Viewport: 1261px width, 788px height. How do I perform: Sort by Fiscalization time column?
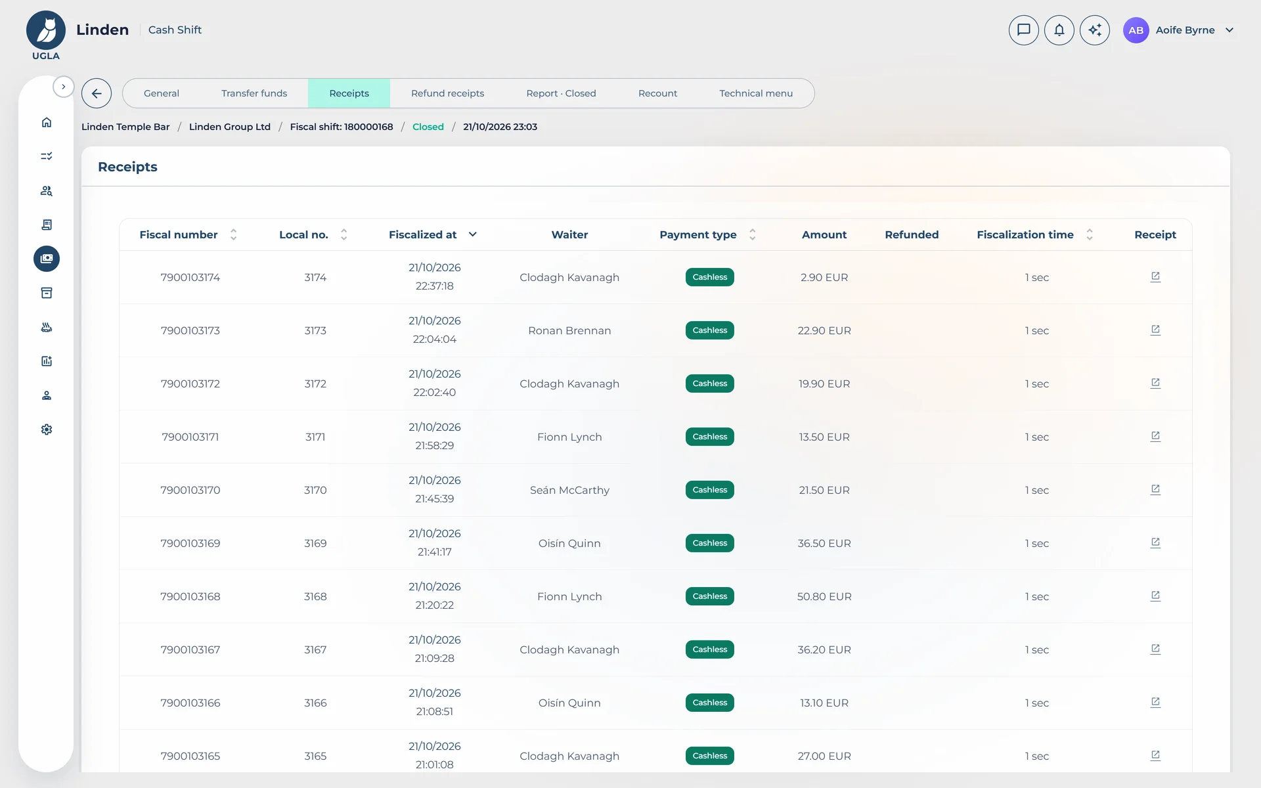[x=1089, y=234]
